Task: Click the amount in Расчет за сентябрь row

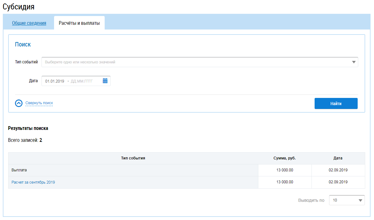Action: click(x=284, y=182)
